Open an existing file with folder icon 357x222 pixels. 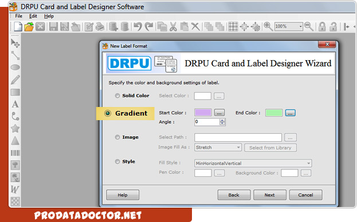click(x=29, y=26)
